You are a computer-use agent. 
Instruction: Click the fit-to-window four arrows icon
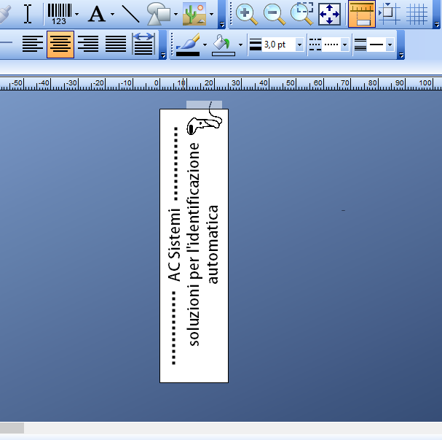[329, 14]
